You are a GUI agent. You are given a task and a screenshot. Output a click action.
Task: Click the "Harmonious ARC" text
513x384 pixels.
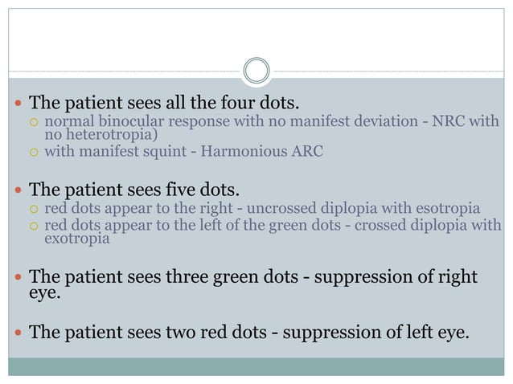click(271, 150)
